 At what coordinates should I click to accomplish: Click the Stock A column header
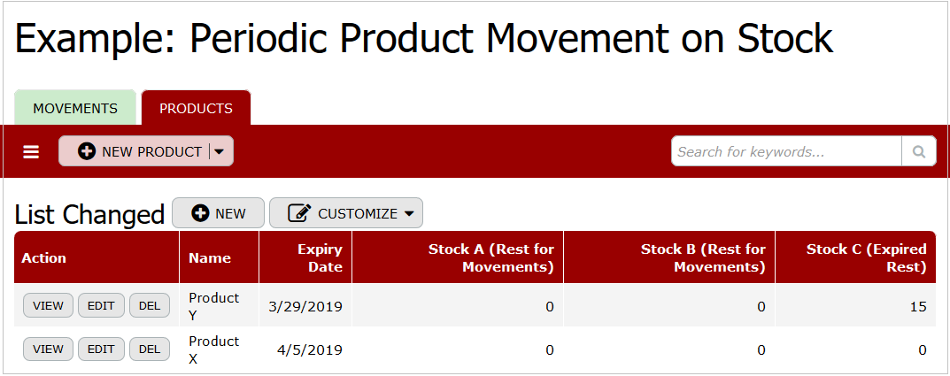click(x=490, y=258)
